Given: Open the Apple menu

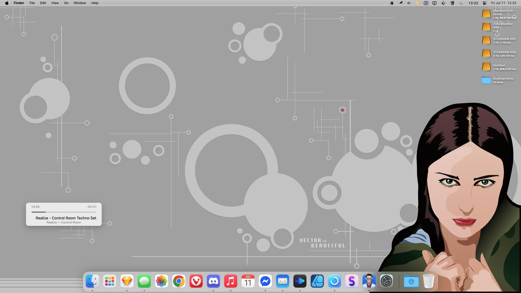Looking at the screenshot, I should point(7,3).
